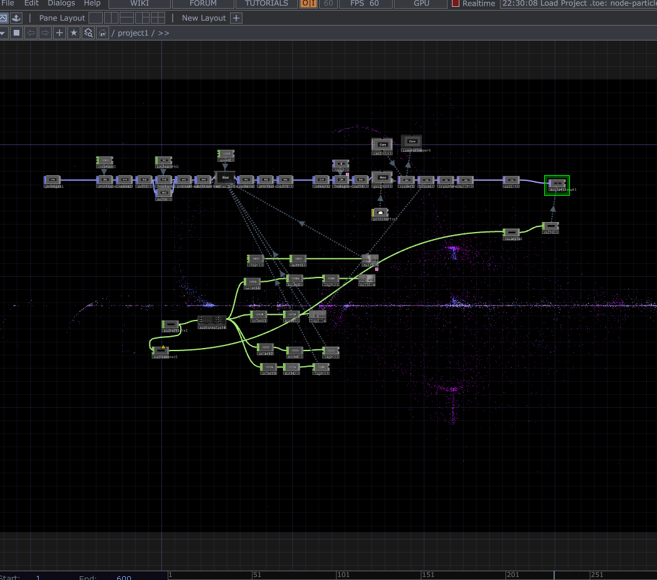Open the Dialogs menu
Image resolution: width=657 pixels, height=580 pixels.
click(61, 3)
